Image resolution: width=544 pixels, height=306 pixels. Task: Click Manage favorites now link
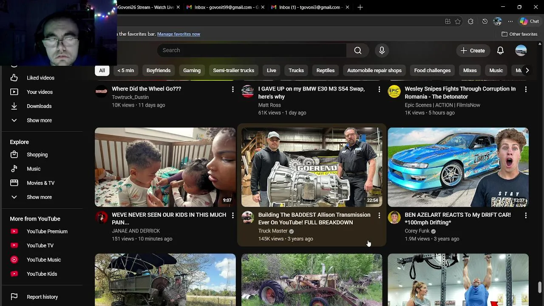tap(178, 34)
